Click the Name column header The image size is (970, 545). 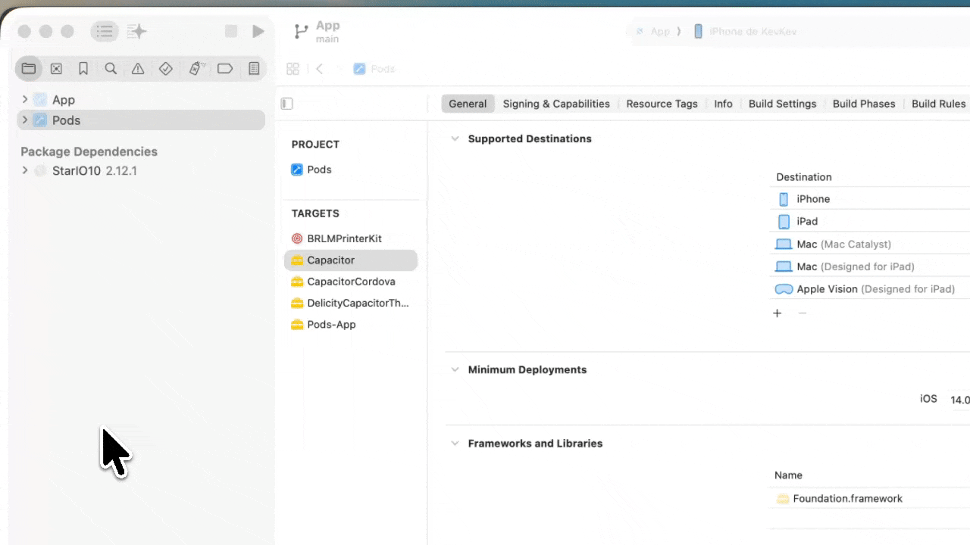pos(788,475)
